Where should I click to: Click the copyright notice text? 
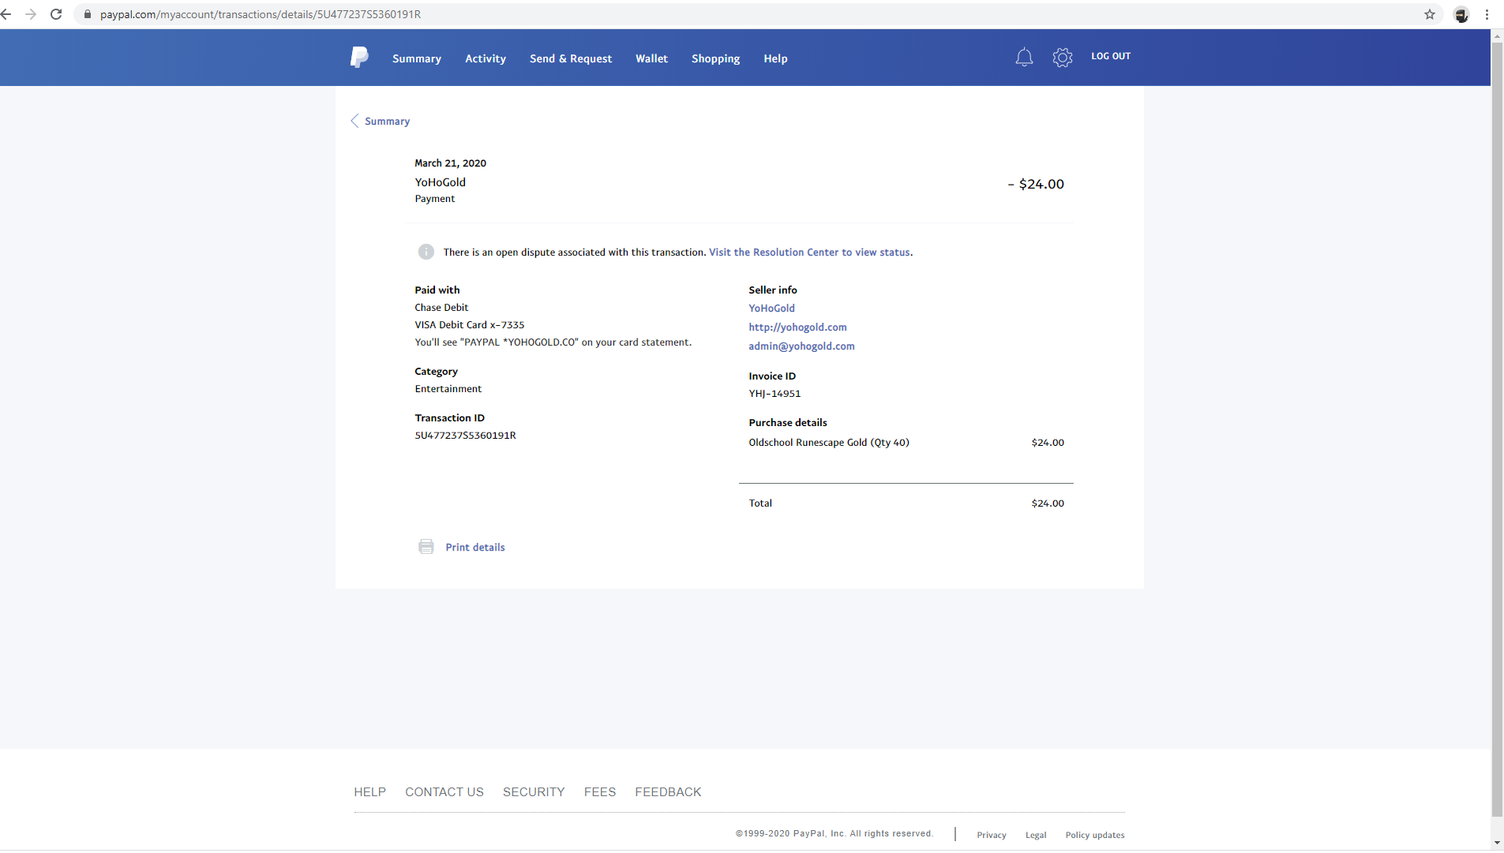click(835, 833)
